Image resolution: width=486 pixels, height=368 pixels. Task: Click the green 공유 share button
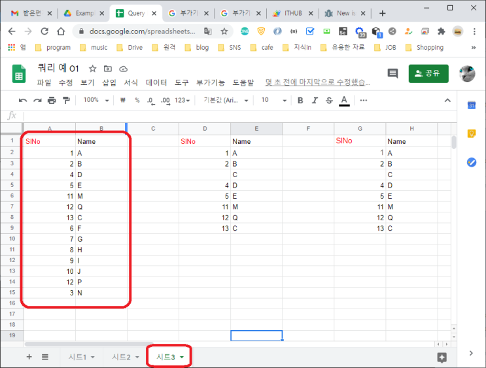(428, 74)
